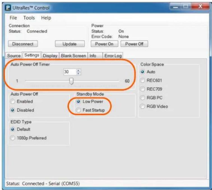Click the Power On button
Viewport: 212px width, 190px height.
(104, 44)
